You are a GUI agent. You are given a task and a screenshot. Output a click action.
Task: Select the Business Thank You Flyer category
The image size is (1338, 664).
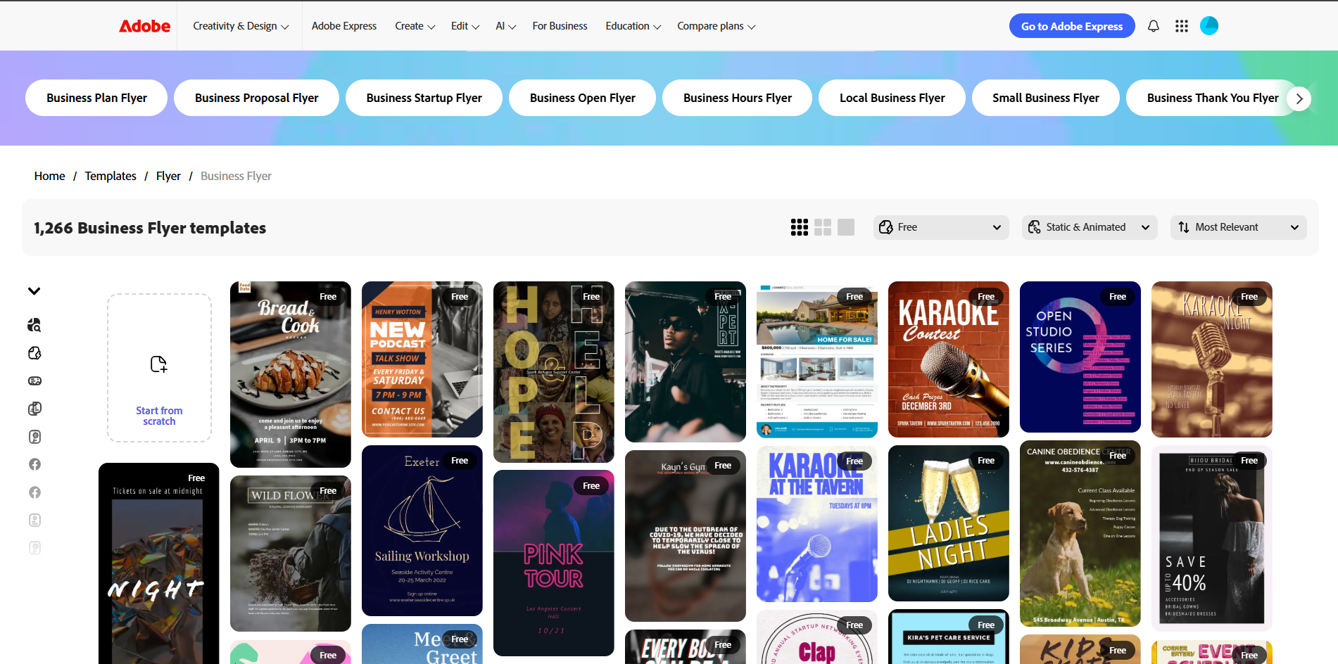click(x=1212, y=98)
